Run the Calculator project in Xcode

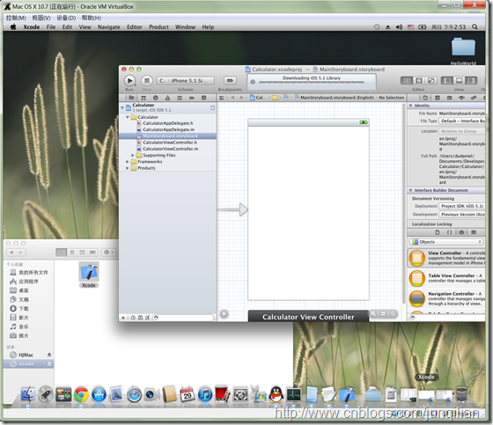129,81
